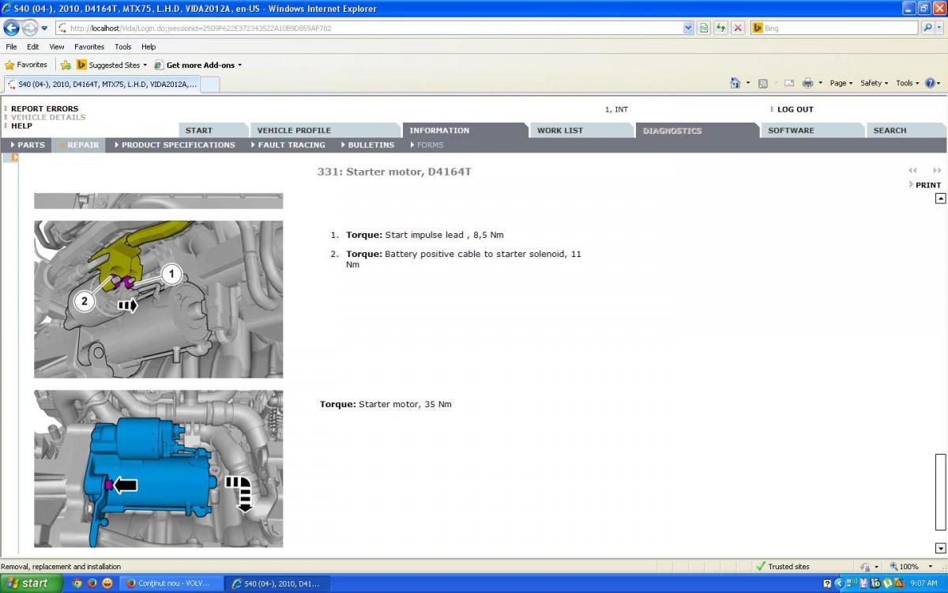
Task: Click the Compatibility View icon
Action: pyautogui.click(x=704, y=28)
